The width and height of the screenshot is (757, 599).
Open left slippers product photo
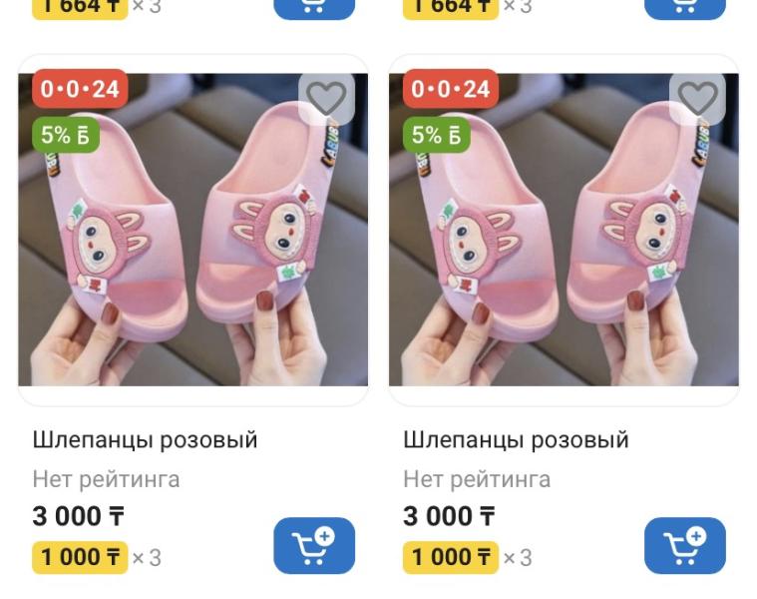click(x=193, y=230)
